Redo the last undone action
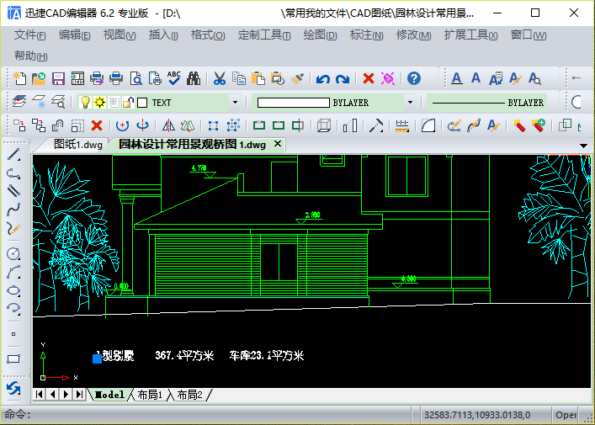Image resolution: width=595 pixels, height=425 pixels. click(343, 79)
